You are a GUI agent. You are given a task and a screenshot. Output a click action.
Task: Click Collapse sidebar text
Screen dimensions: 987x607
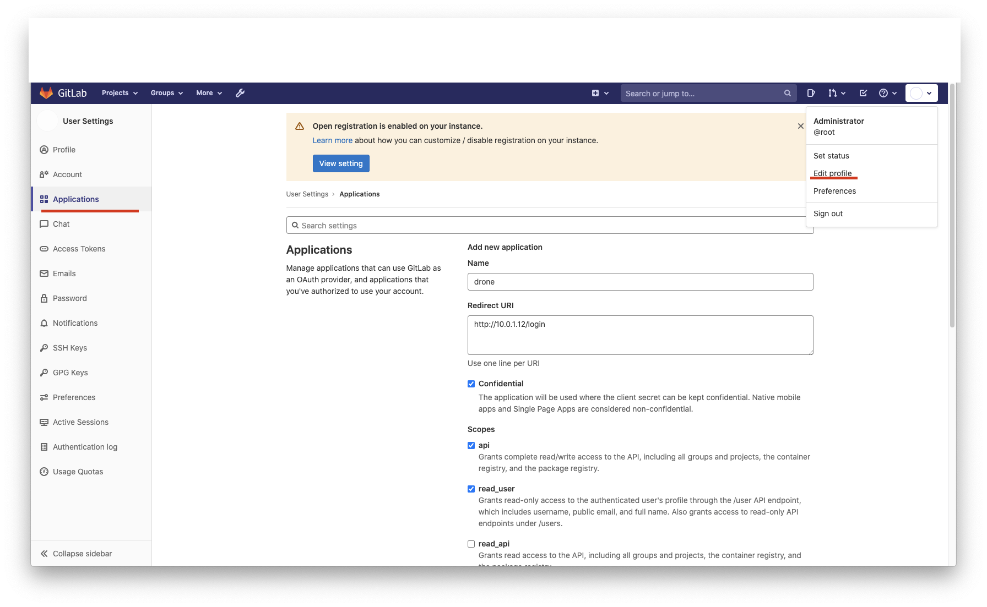point(82,554)
